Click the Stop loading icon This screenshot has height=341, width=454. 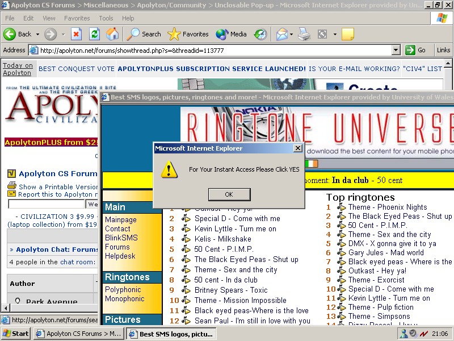[x=76, y=34]
